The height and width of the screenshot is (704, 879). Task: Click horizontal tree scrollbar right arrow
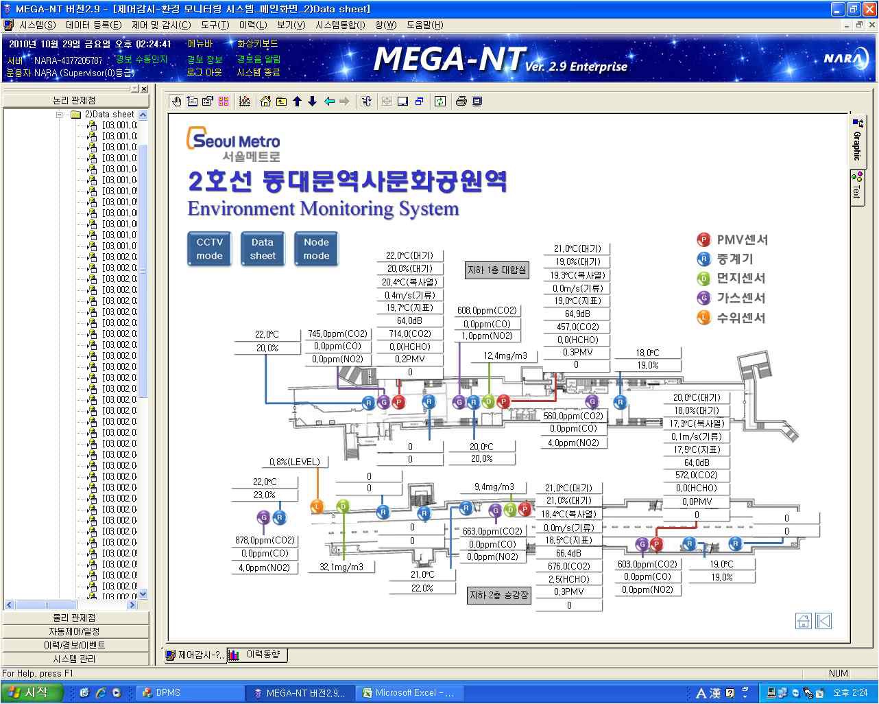pyautogui.click(x=132, y=605)
